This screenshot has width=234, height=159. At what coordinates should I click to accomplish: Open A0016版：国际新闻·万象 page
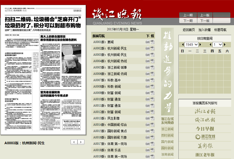tap(110, 137)
